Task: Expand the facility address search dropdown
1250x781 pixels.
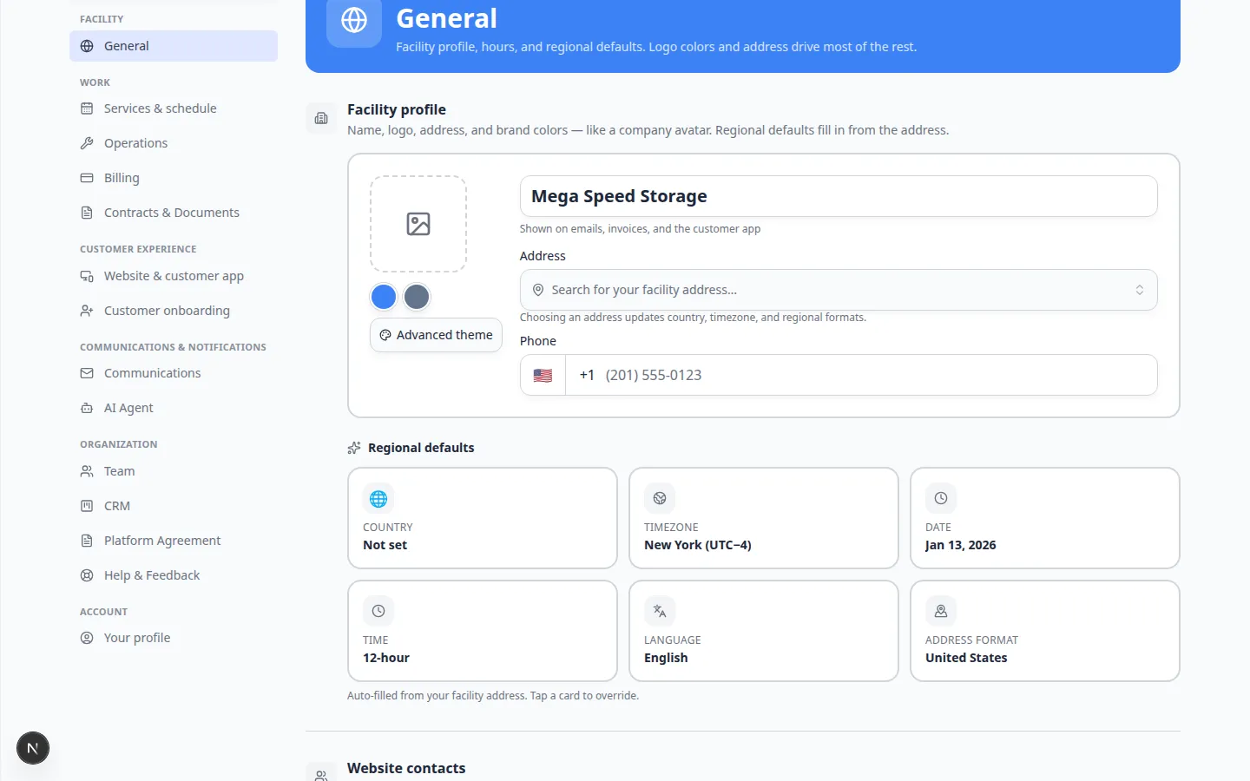Action: point(839,290)
